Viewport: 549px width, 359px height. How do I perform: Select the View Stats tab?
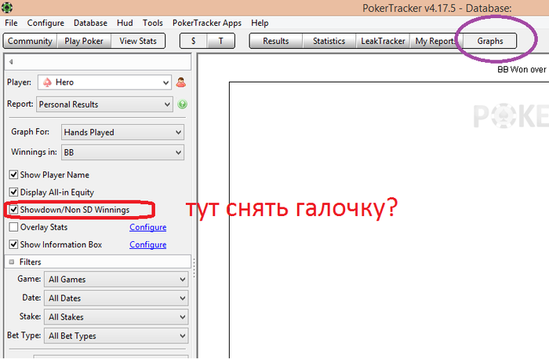pos(138,41)
